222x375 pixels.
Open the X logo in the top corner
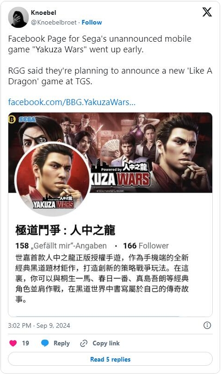pos(207,12)
